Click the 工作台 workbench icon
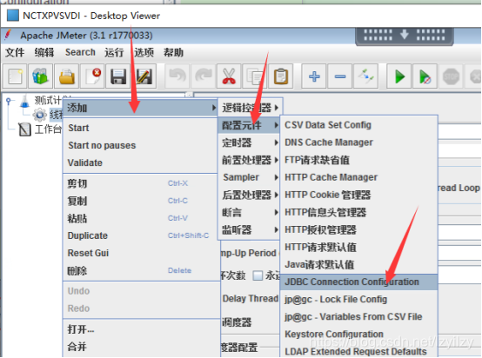Viewport: 482px width, 358px height. [24, 129]
